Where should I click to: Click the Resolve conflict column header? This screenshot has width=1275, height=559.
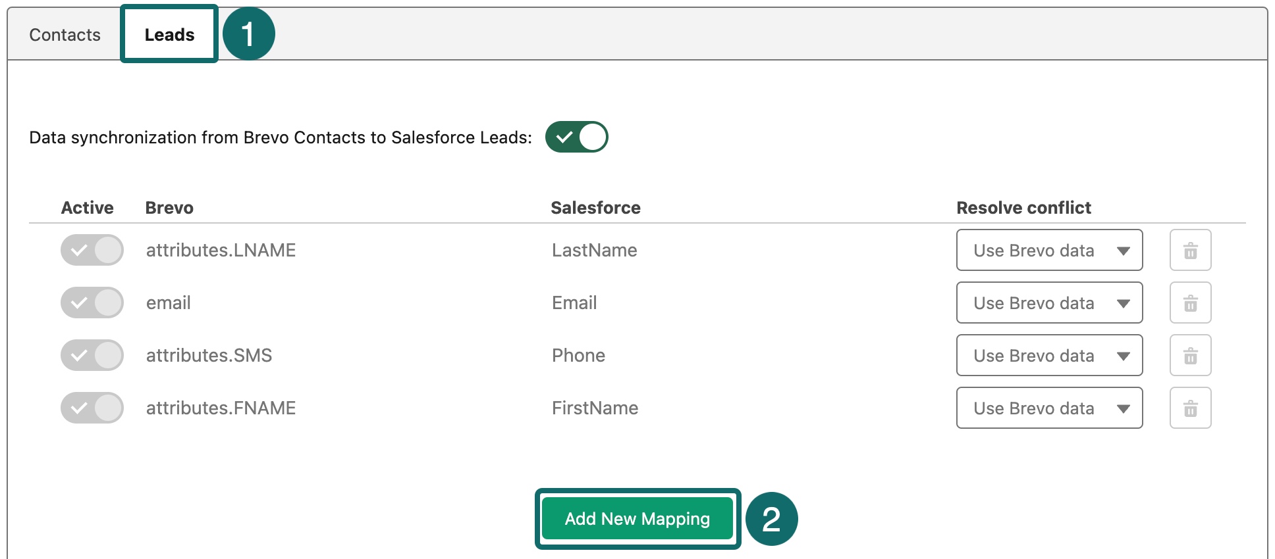pyautogui.click(x=1023, y=208)
